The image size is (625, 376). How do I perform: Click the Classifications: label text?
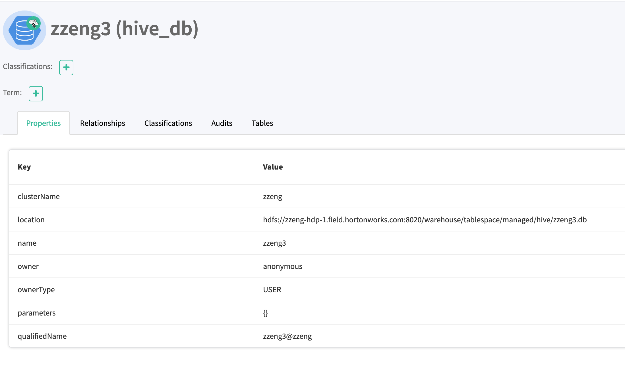[28, 66]
